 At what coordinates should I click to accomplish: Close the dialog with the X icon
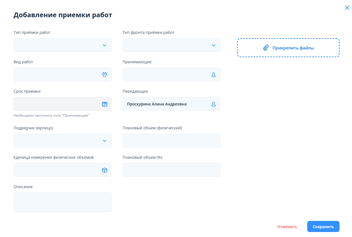click(347, 8)
